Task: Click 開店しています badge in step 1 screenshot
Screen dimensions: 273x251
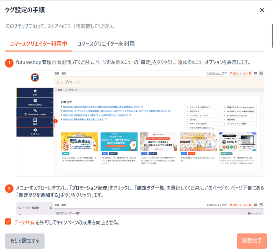Action: tap(240, 73)
